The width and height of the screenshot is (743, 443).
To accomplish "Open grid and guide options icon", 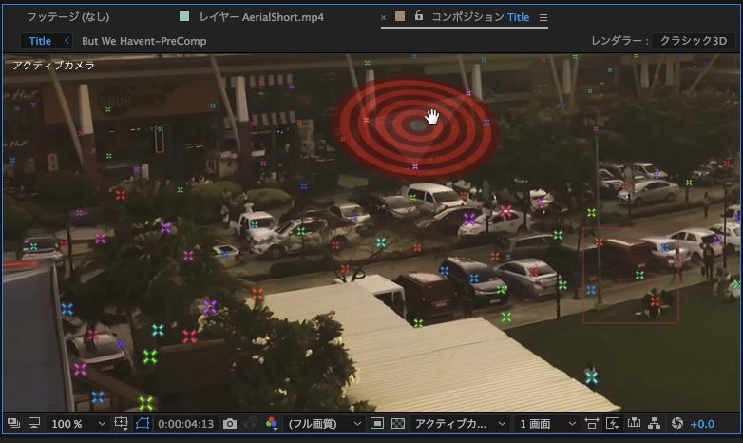I will pyautogui.click(x=121, y=423).
